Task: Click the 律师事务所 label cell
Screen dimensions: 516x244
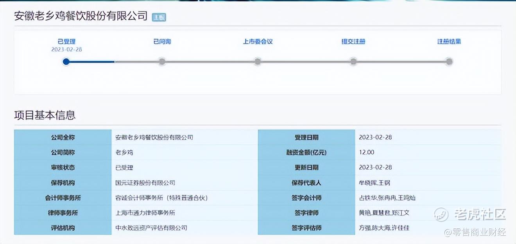Action: 63,213
